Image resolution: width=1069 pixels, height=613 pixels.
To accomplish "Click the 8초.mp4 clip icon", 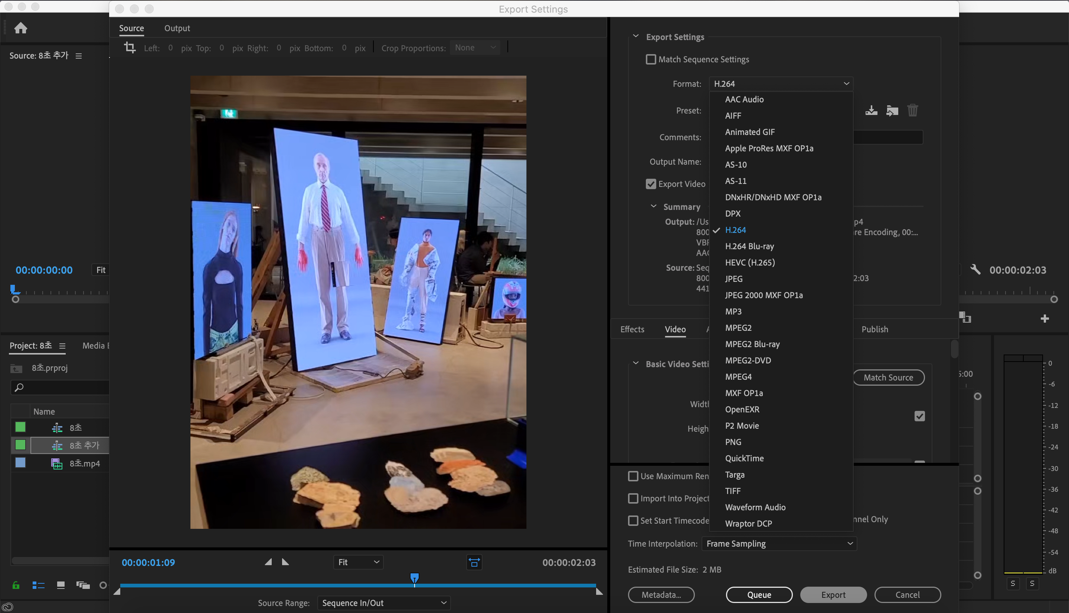I will (56, 463).
